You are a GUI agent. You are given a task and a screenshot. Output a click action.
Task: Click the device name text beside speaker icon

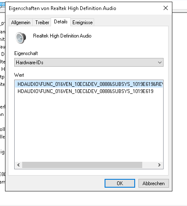[62, 36]
